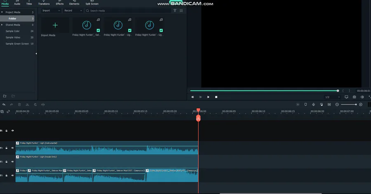The image size is (371, 194).
Task: Switch to the Titles tab
Action: click(x=29, y=3)
